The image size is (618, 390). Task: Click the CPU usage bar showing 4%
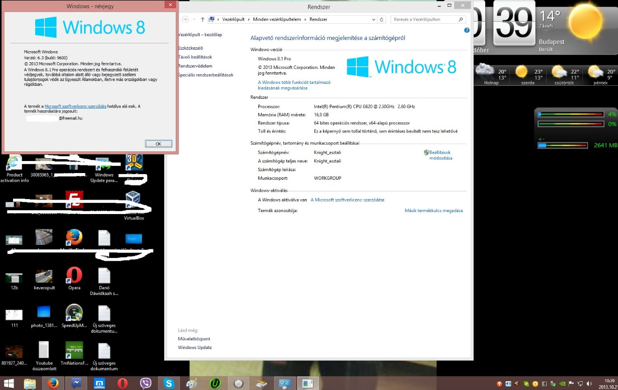pyautogui.click(x=571, y=114)
